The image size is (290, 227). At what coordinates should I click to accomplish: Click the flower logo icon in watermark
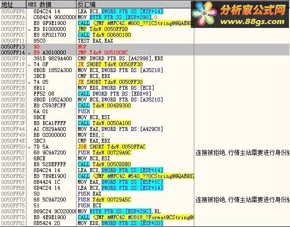tap(204, 14)
